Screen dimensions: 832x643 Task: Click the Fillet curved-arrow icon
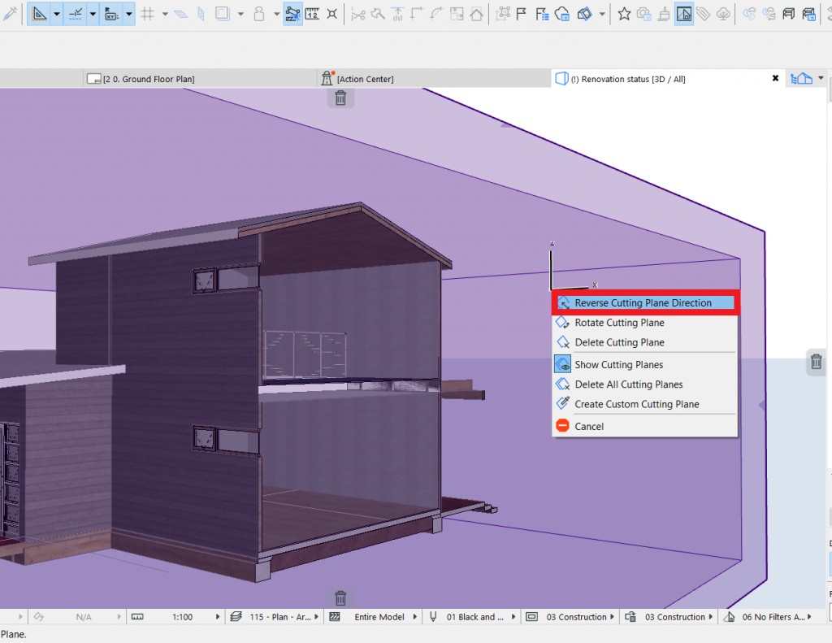(x=435, y=14)
